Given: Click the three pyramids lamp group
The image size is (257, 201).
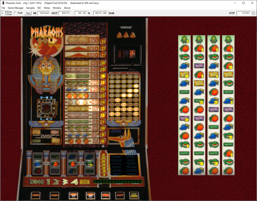Looking at the screenshot, I should [126, 35].
